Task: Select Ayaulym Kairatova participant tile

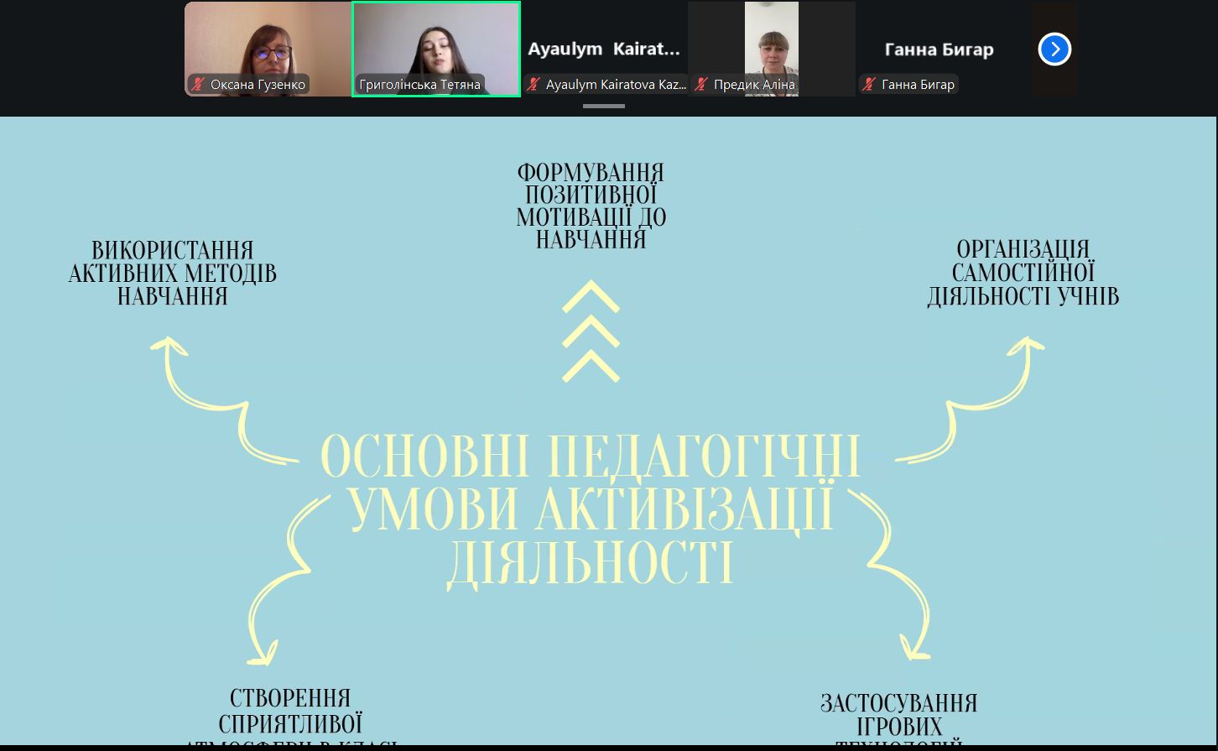Action: [604, 49]
